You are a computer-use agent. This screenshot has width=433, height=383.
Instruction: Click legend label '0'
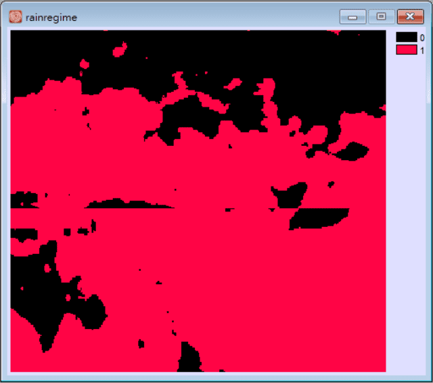click(x=422, y=38)
